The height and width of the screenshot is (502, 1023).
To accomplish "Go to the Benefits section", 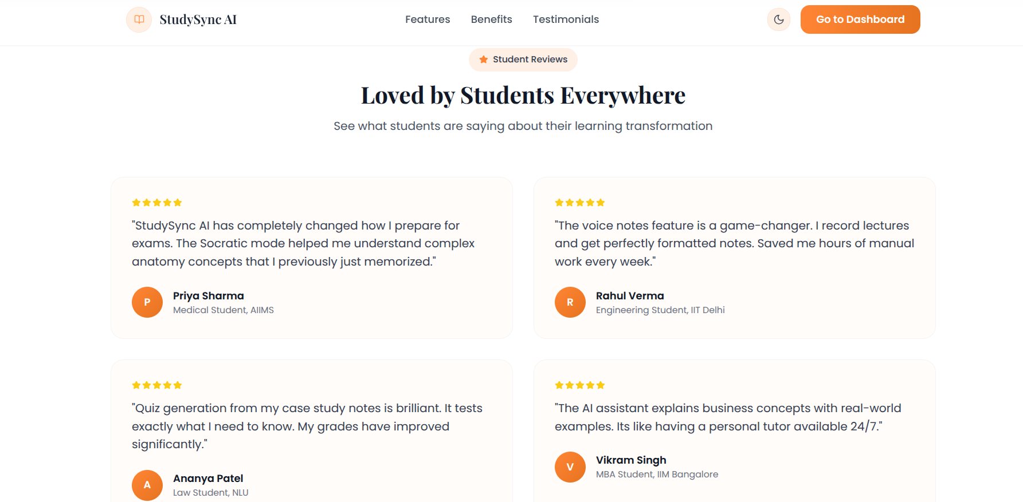I will pyautogui.click(x=491, y=19).
